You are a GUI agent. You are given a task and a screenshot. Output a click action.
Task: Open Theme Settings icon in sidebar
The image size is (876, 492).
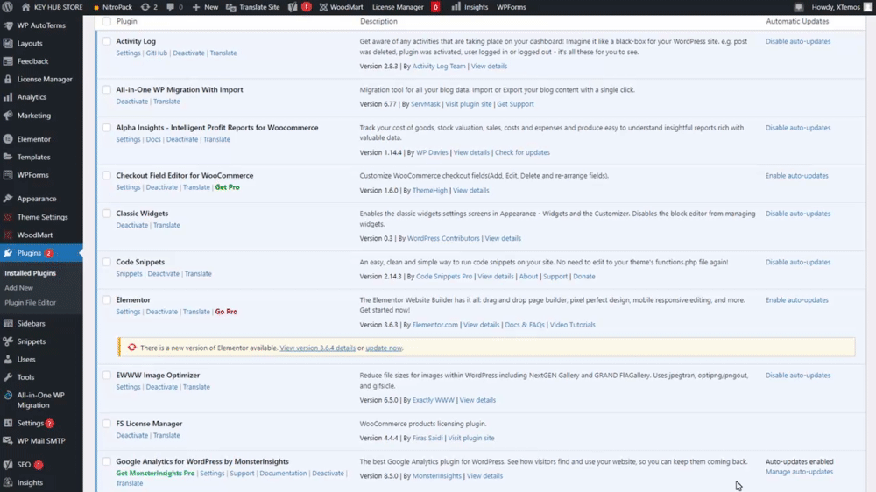click(8, 217)
